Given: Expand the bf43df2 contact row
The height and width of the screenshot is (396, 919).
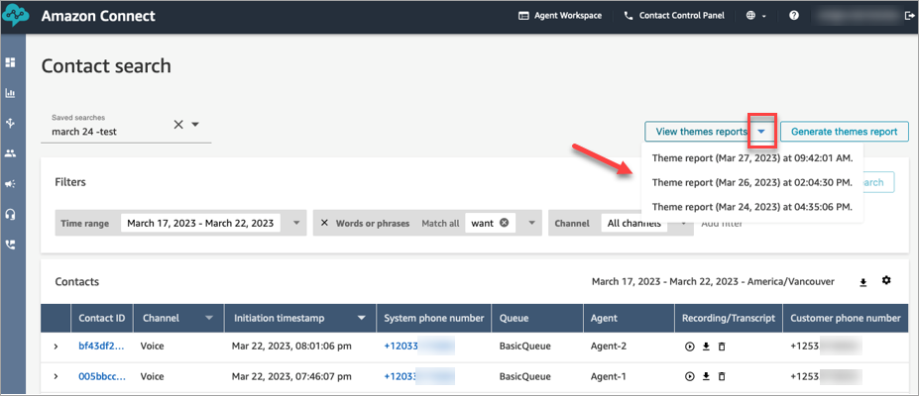Looking at the screenshot, I should 56,346.
